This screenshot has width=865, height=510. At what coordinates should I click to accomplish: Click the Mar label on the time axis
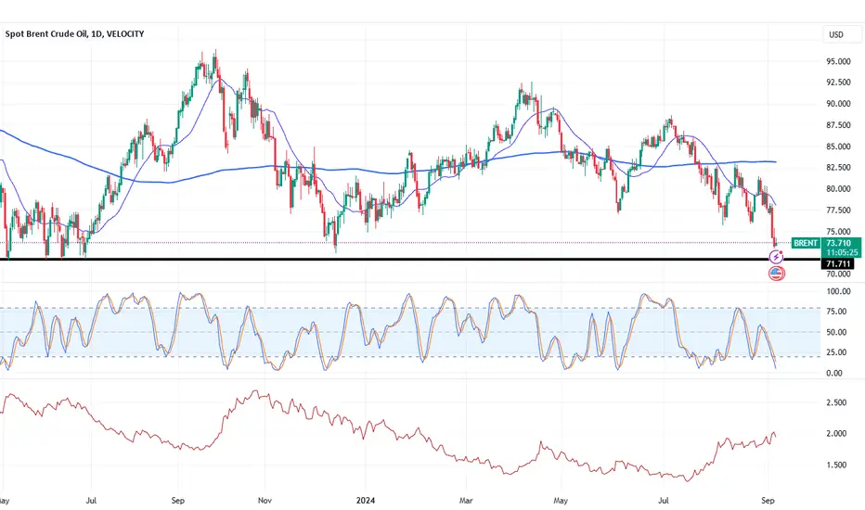coord(466,501)
